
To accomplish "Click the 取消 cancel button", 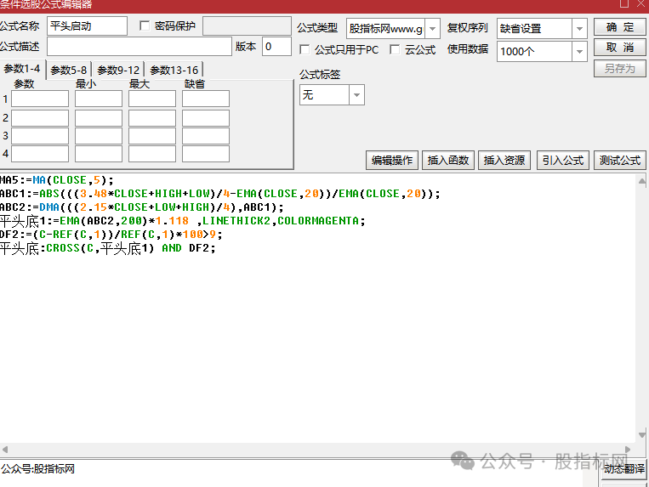I will [x=619, y=48].
